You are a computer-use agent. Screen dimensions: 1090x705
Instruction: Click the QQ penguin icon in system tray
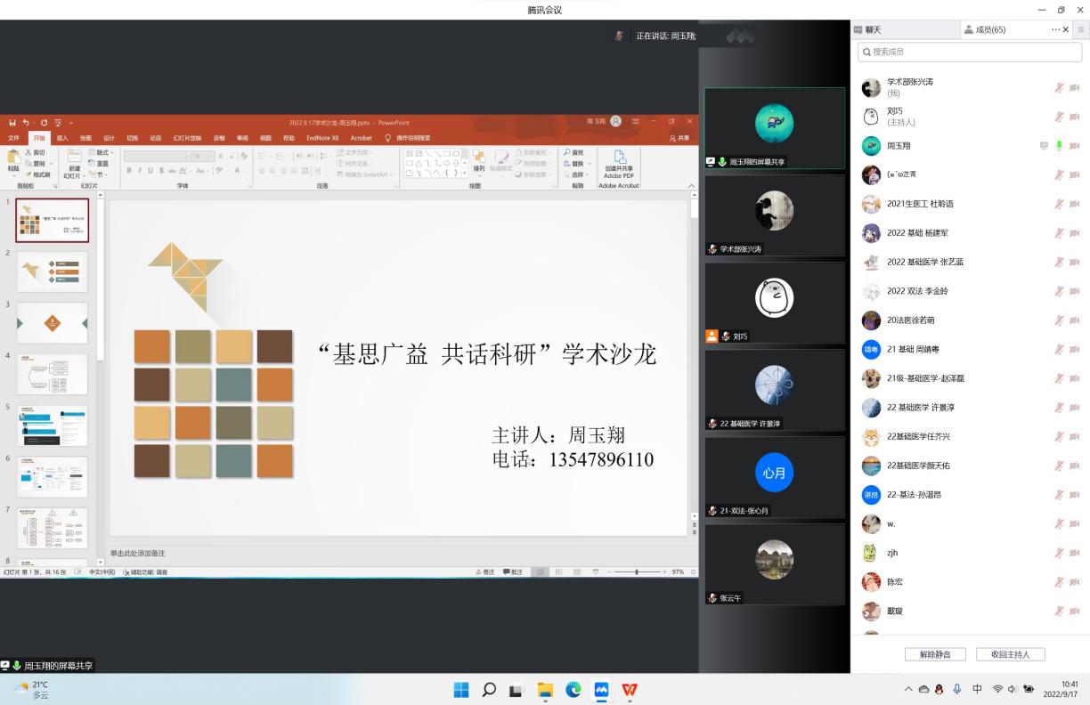point(939,690)
